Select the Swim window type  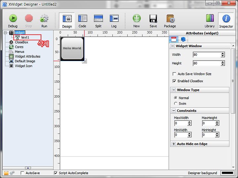pyautogui.click(x=176, y=104)
